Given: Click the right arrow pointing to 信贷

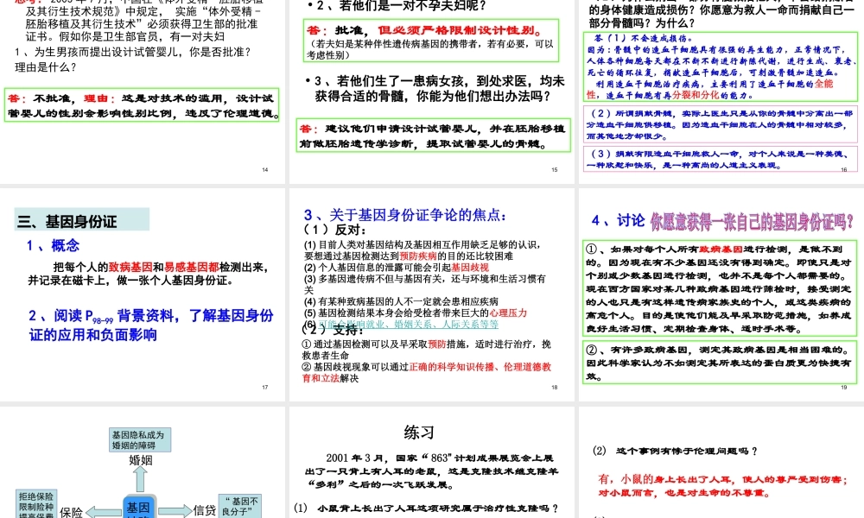Looking at the screenshot, I should pyautogui.click(x=175, y=511).
